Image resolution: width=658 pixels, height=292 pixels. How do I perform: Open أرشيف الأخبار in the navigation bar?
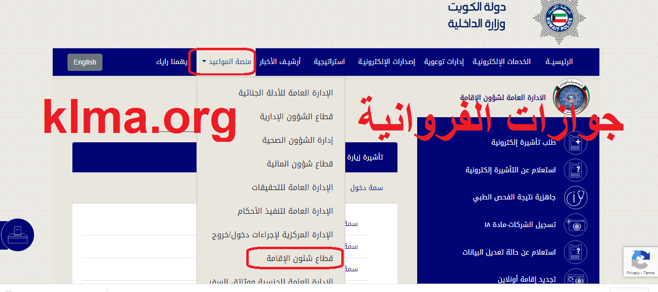click(280, 62)
